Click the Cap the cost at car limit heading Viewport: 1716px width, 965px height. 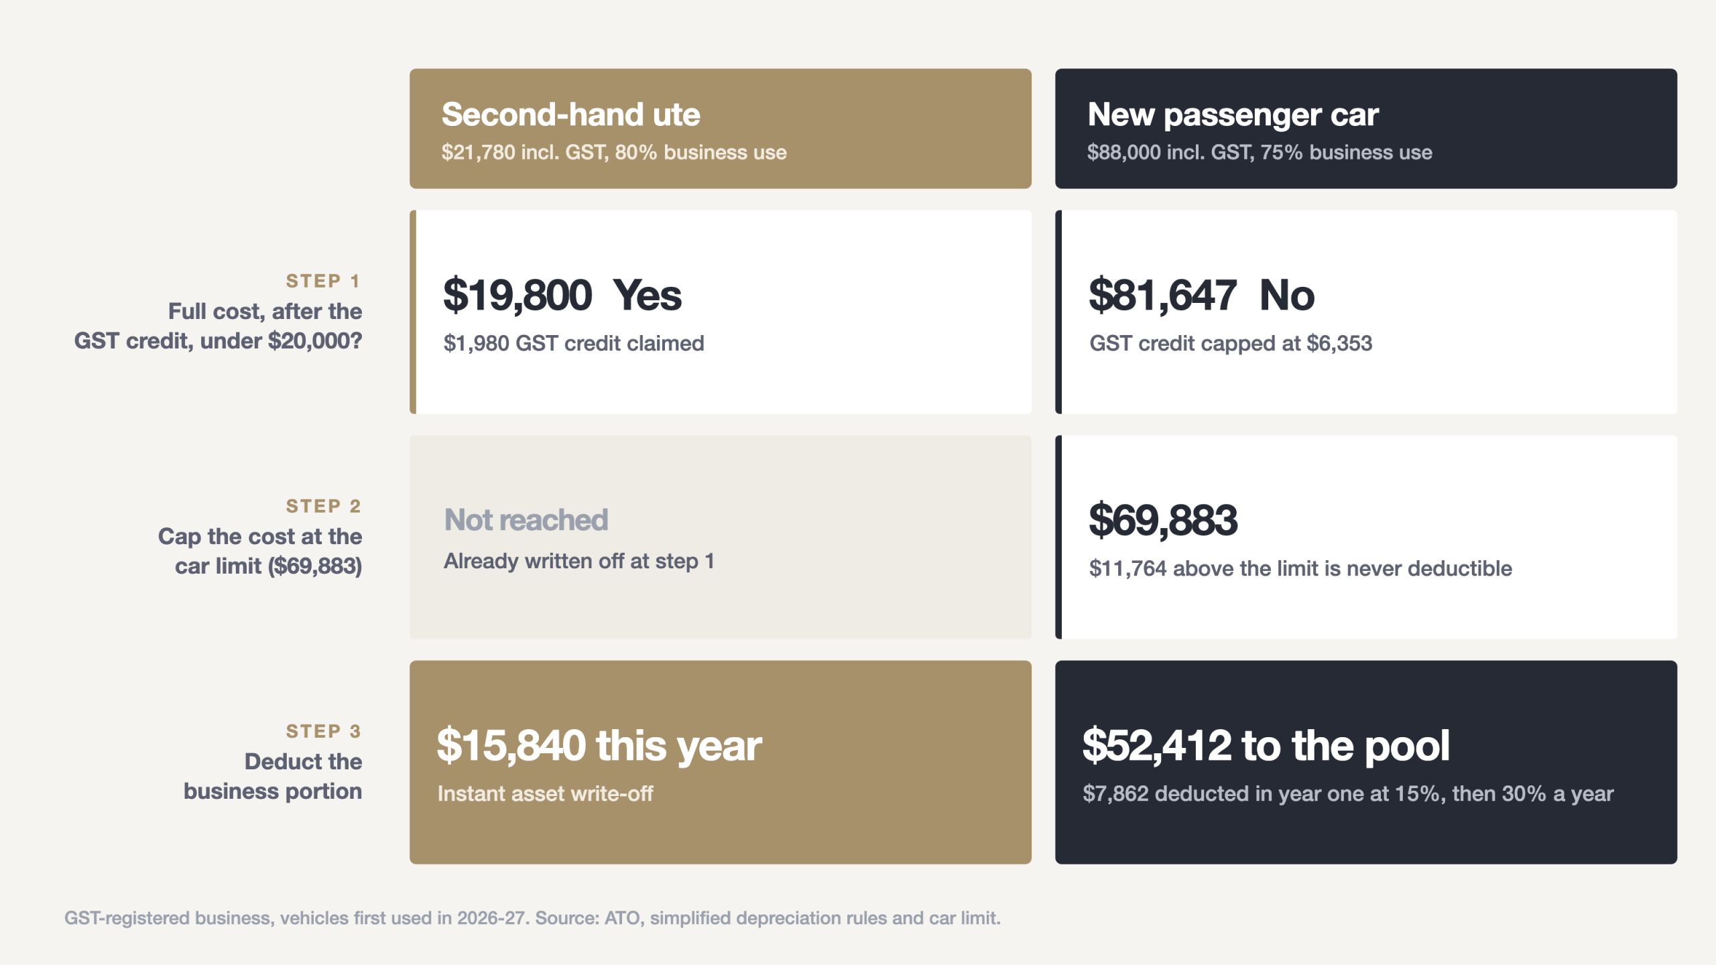pyautogui.click(x=260, y=551)
